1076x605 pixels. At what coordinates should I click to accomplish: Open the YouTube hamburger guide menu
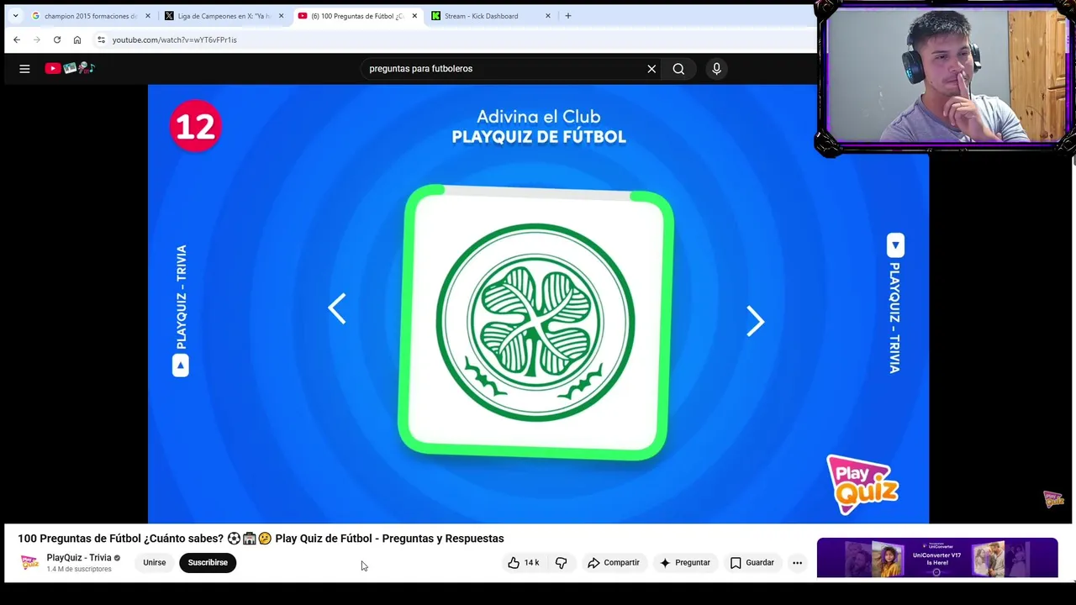24,69
